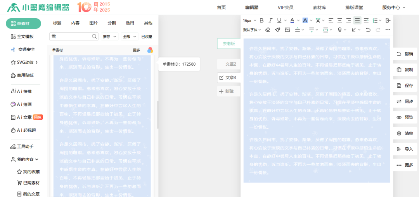This screenshot has height=197, width=419.
Task: Click the spacing-after paragraph icon
Action: tap(311, 30)
